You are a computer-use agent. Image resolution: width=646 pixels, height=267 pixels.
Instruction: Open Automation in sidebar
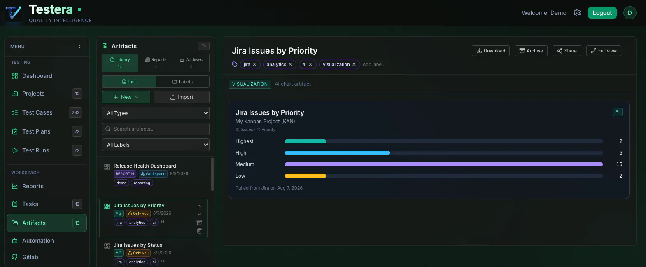[x=47, y=241]
